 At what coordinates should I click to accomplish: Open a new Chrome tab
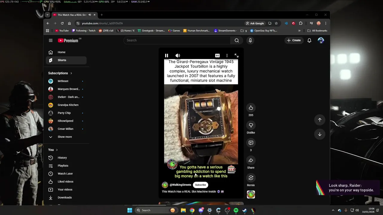click(x=101, y=15)
